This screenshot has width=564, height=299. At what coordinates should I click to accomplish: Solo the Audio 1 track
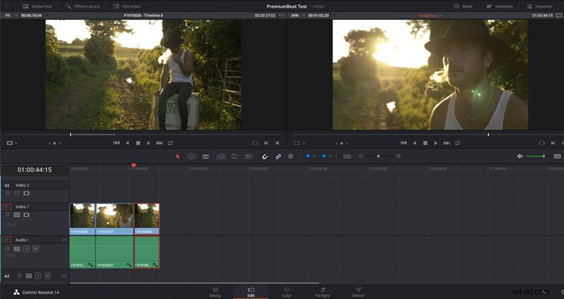pyautogui.click(x=26, y=249)
